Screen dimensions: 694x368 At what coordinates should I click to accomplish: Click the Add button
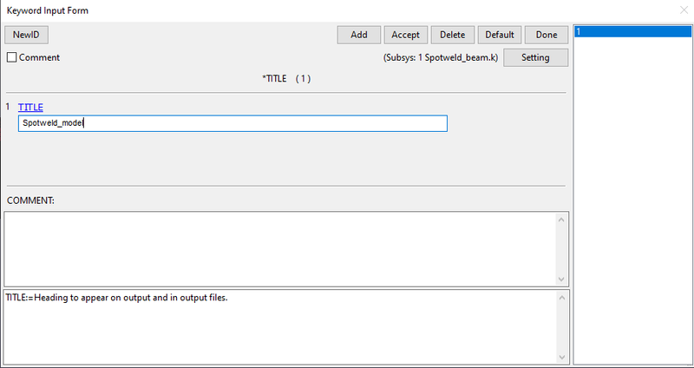(x=359, y=35)
